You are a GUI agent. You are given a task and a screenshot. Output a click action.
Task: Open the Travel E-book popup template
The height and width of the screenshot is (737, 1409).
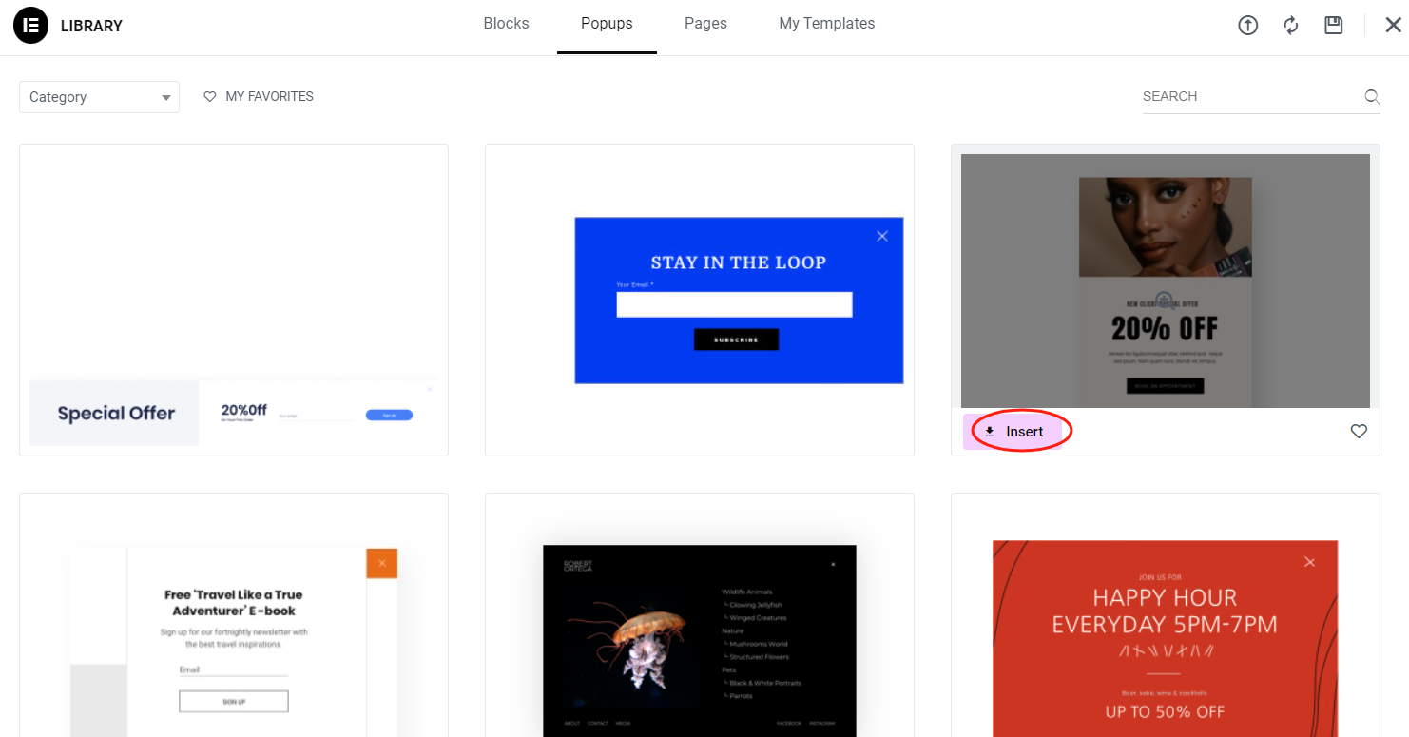point(234,628)
